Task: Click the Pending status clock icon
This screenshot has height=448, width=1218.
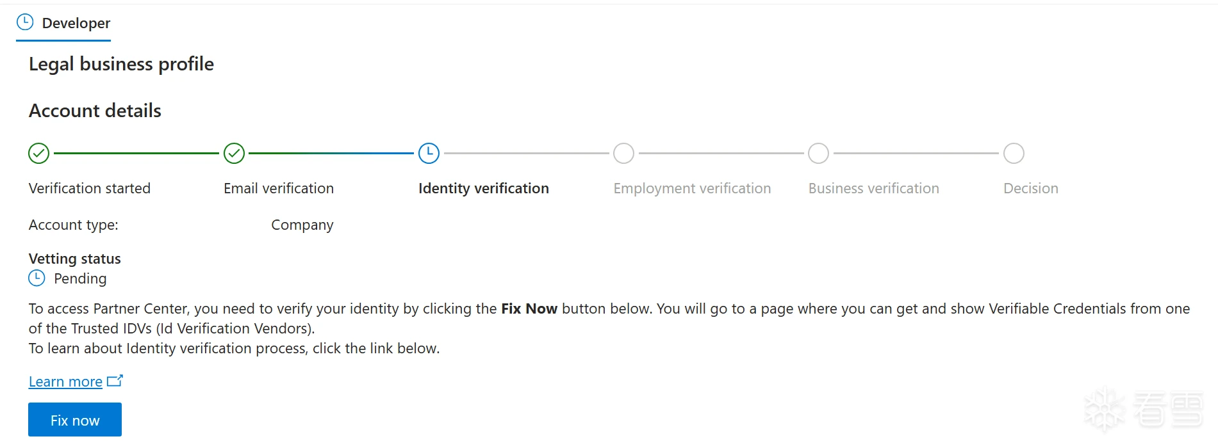Action: tap(37, 278)
